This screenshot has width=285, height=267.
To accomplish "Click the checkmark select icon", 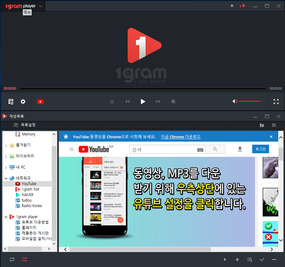I will click(x=262, y=260).
